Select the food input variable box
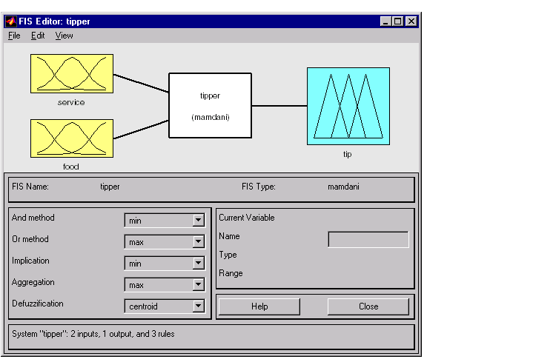556x362 pixels. point(71,138)
